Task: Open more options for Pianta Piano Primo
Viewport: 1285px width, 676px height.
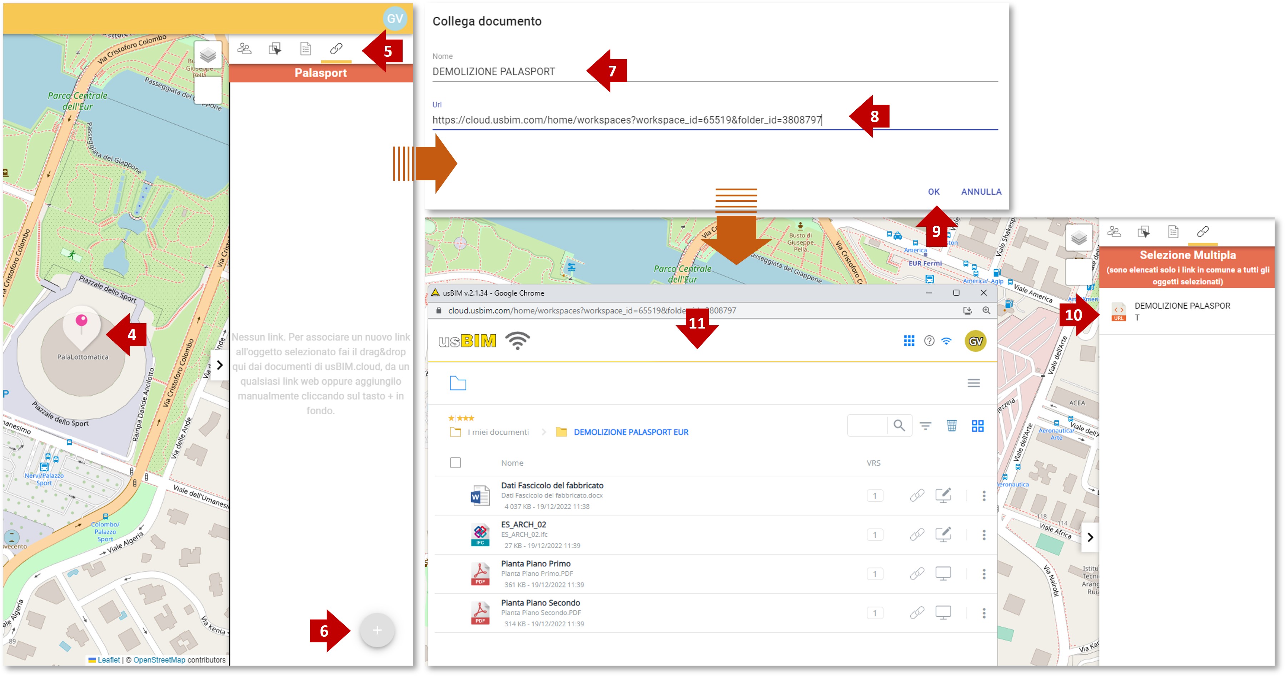Action: 984,574
